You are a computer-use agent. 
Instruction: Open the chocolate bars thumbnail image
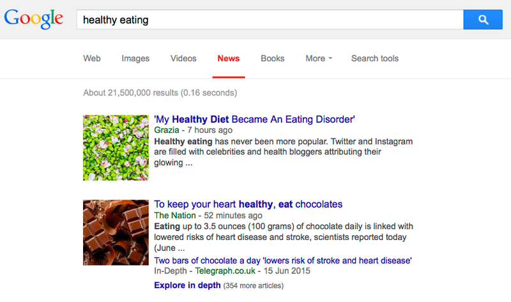(116, 232)
